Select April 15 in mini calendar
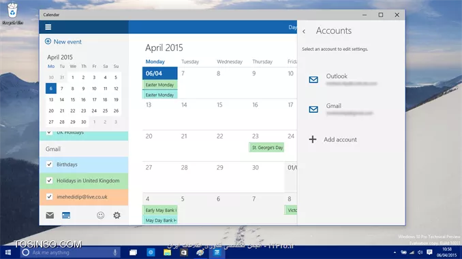 pos(72,100)
